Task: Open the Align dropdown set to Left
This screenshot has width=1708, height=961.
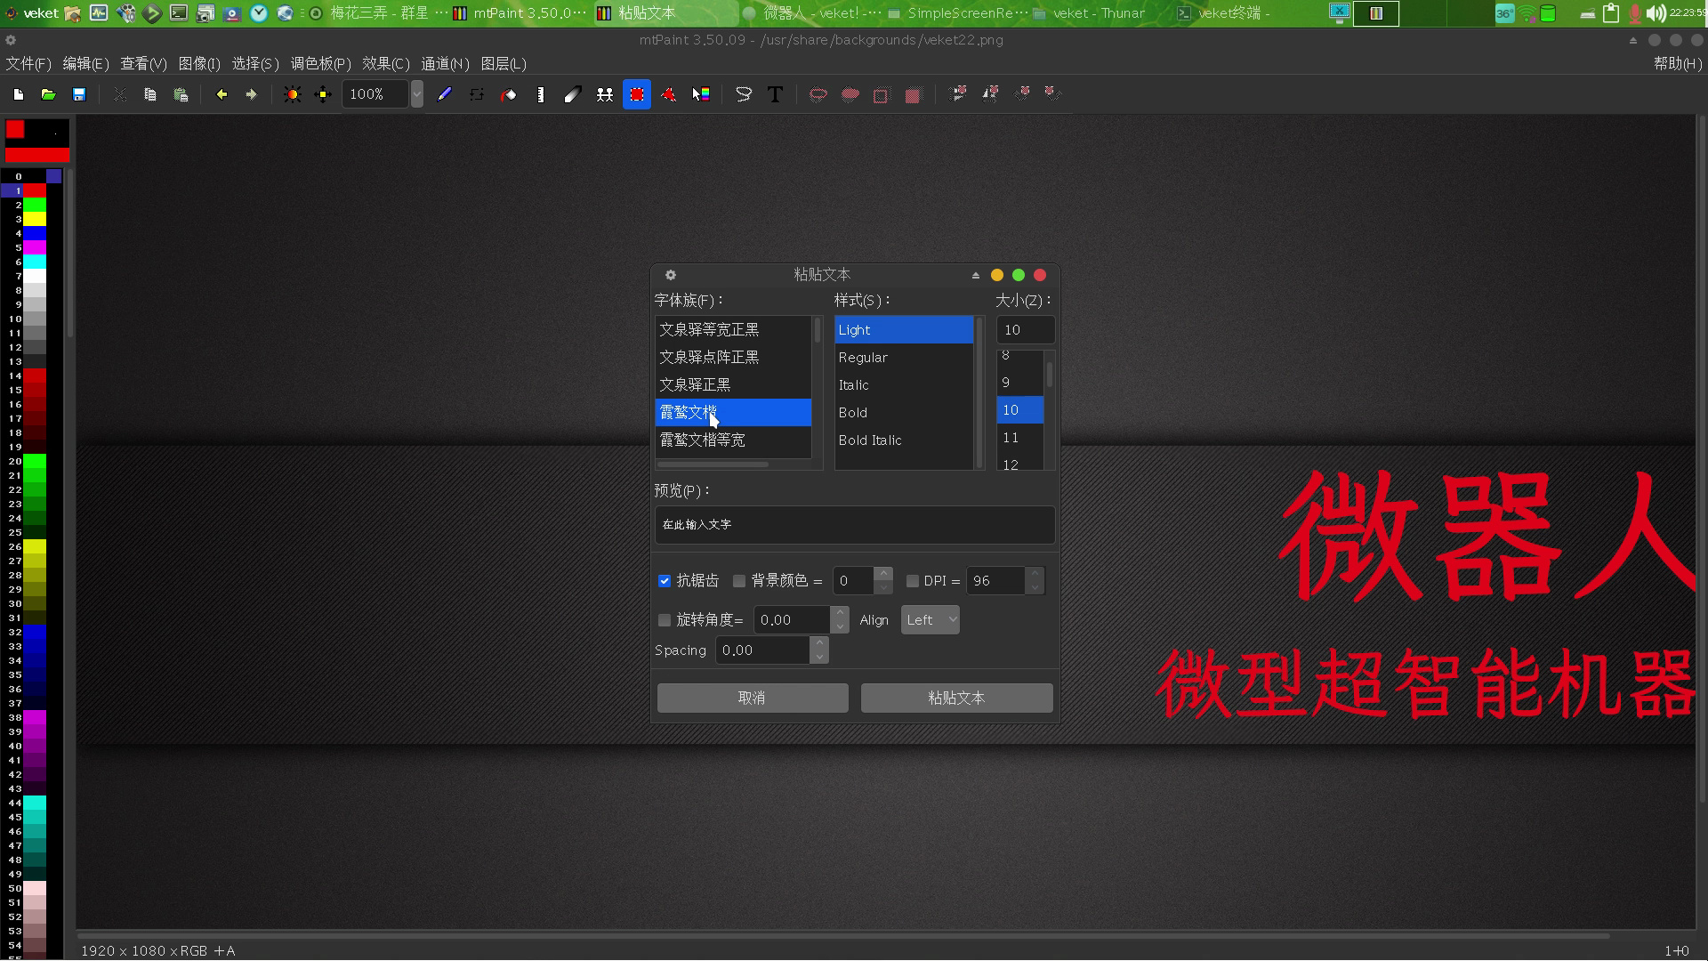Action: click(x=930, y=619)
